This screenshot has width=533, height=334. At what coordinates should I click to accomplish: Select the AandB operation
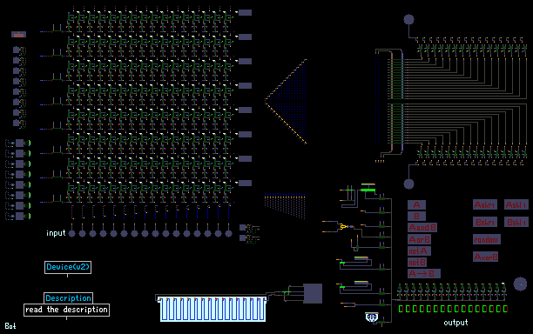[422, 227]
